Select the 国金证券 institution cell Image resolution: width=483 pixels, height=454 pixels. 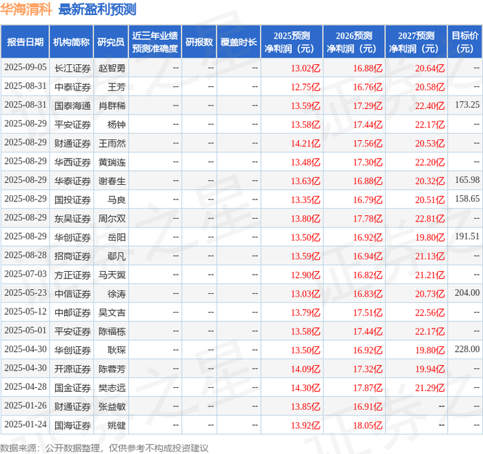72,388
